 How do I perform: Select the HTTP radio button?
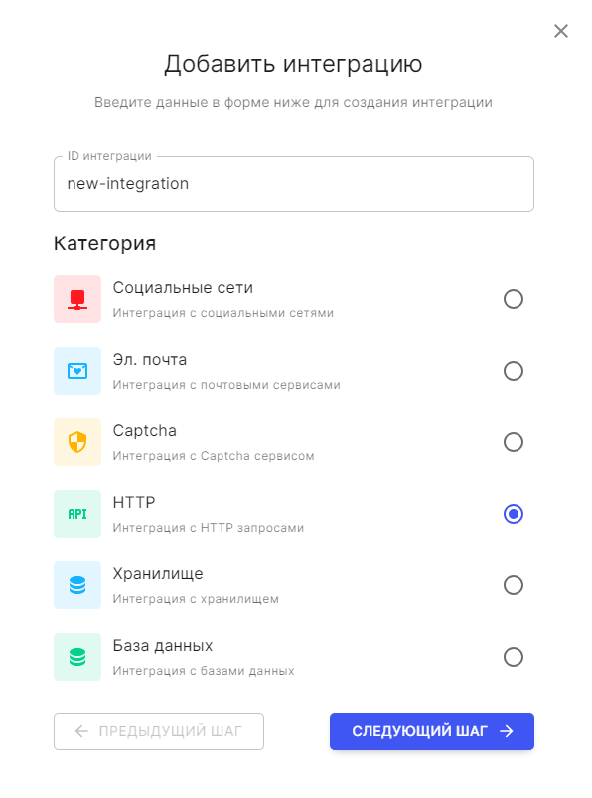(514, 514)
